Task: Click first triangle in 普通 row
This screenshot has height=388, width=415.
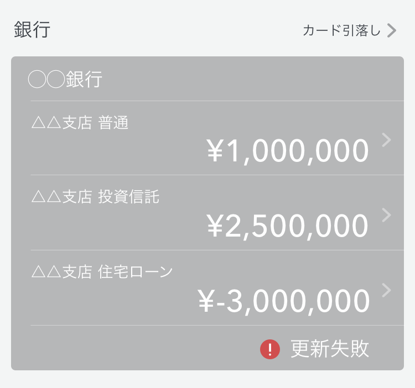Action: [39, 123]
